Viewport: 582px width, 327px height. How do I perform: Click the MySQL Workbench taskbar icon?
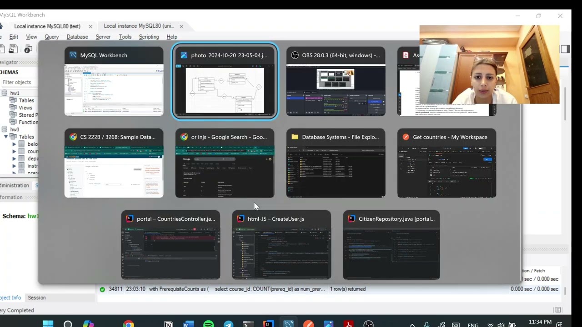[288, 324]
